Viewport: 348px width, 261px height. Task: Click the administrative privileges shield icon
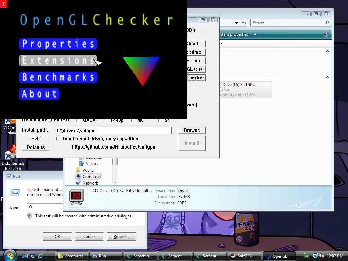pyautogui.click(x=30, y=216)
